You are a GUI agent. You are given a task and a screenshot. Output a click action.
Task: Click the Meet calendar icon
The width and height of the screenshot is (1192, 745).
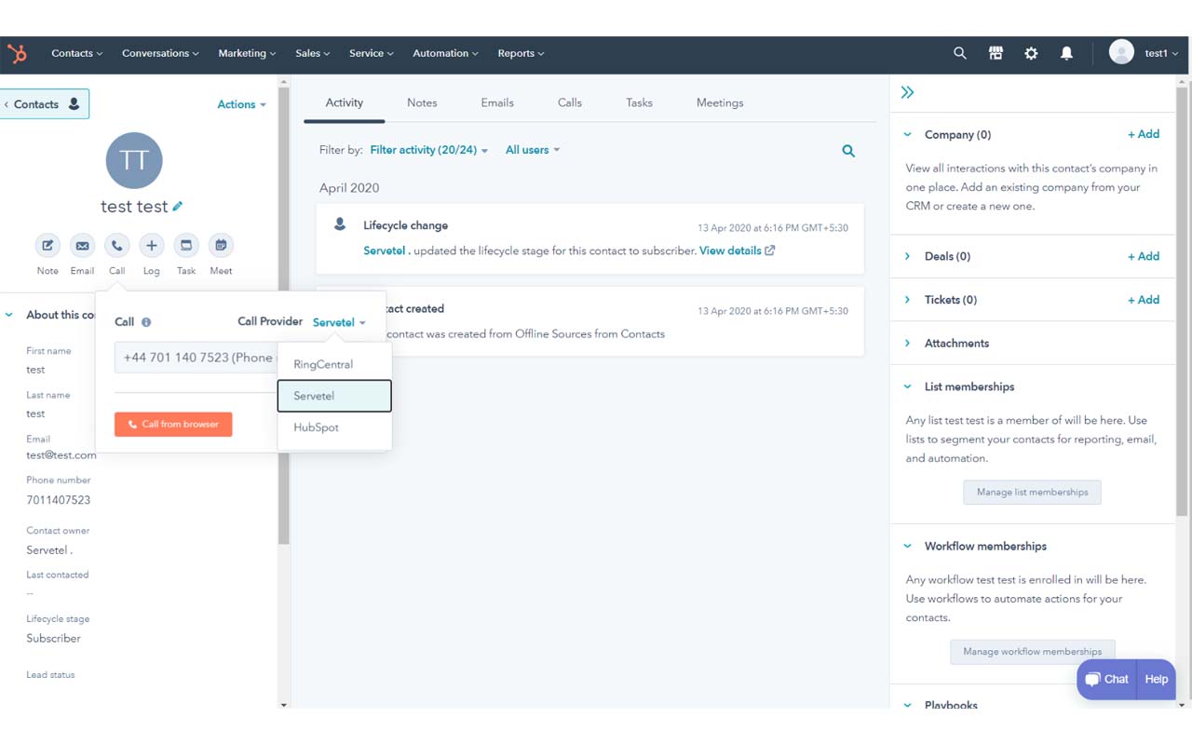tap(221, 246)
